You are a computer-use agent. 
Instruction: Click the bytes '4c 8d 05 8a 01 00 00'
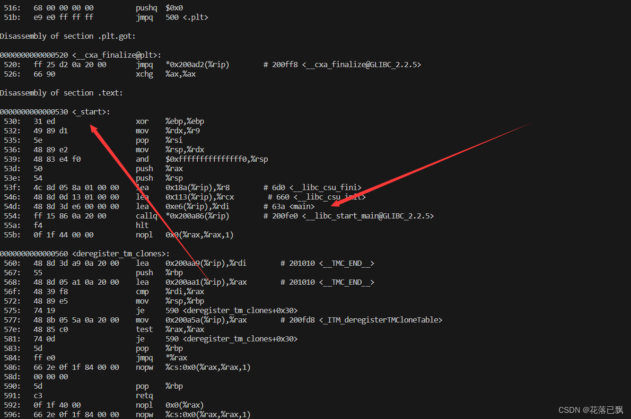pos(76,188)
